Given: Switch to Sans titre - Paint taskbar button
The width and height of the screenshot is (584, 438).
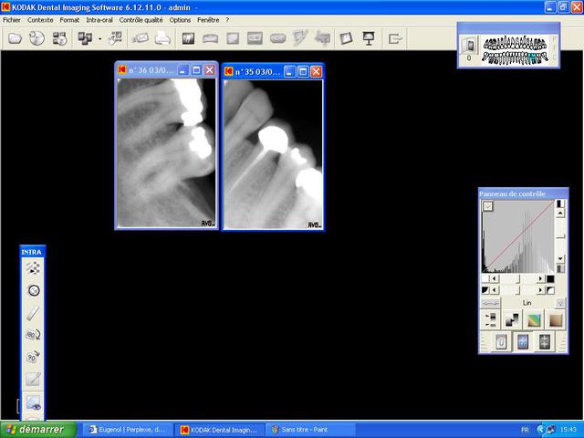Looking at the screenshot, I should (306, 429).
